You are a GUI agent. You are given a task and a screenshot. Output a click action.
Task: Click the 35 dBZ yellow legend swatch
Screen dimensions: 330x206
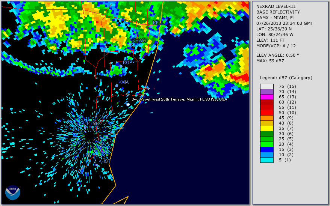(266, 128)
